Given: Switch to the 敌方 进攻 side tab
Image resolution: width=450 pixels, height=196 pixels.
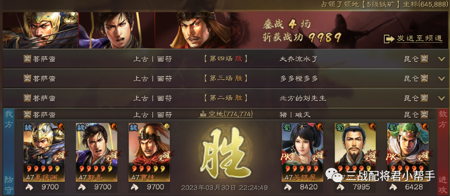Looking at the screenshot, I should [442, 152].
